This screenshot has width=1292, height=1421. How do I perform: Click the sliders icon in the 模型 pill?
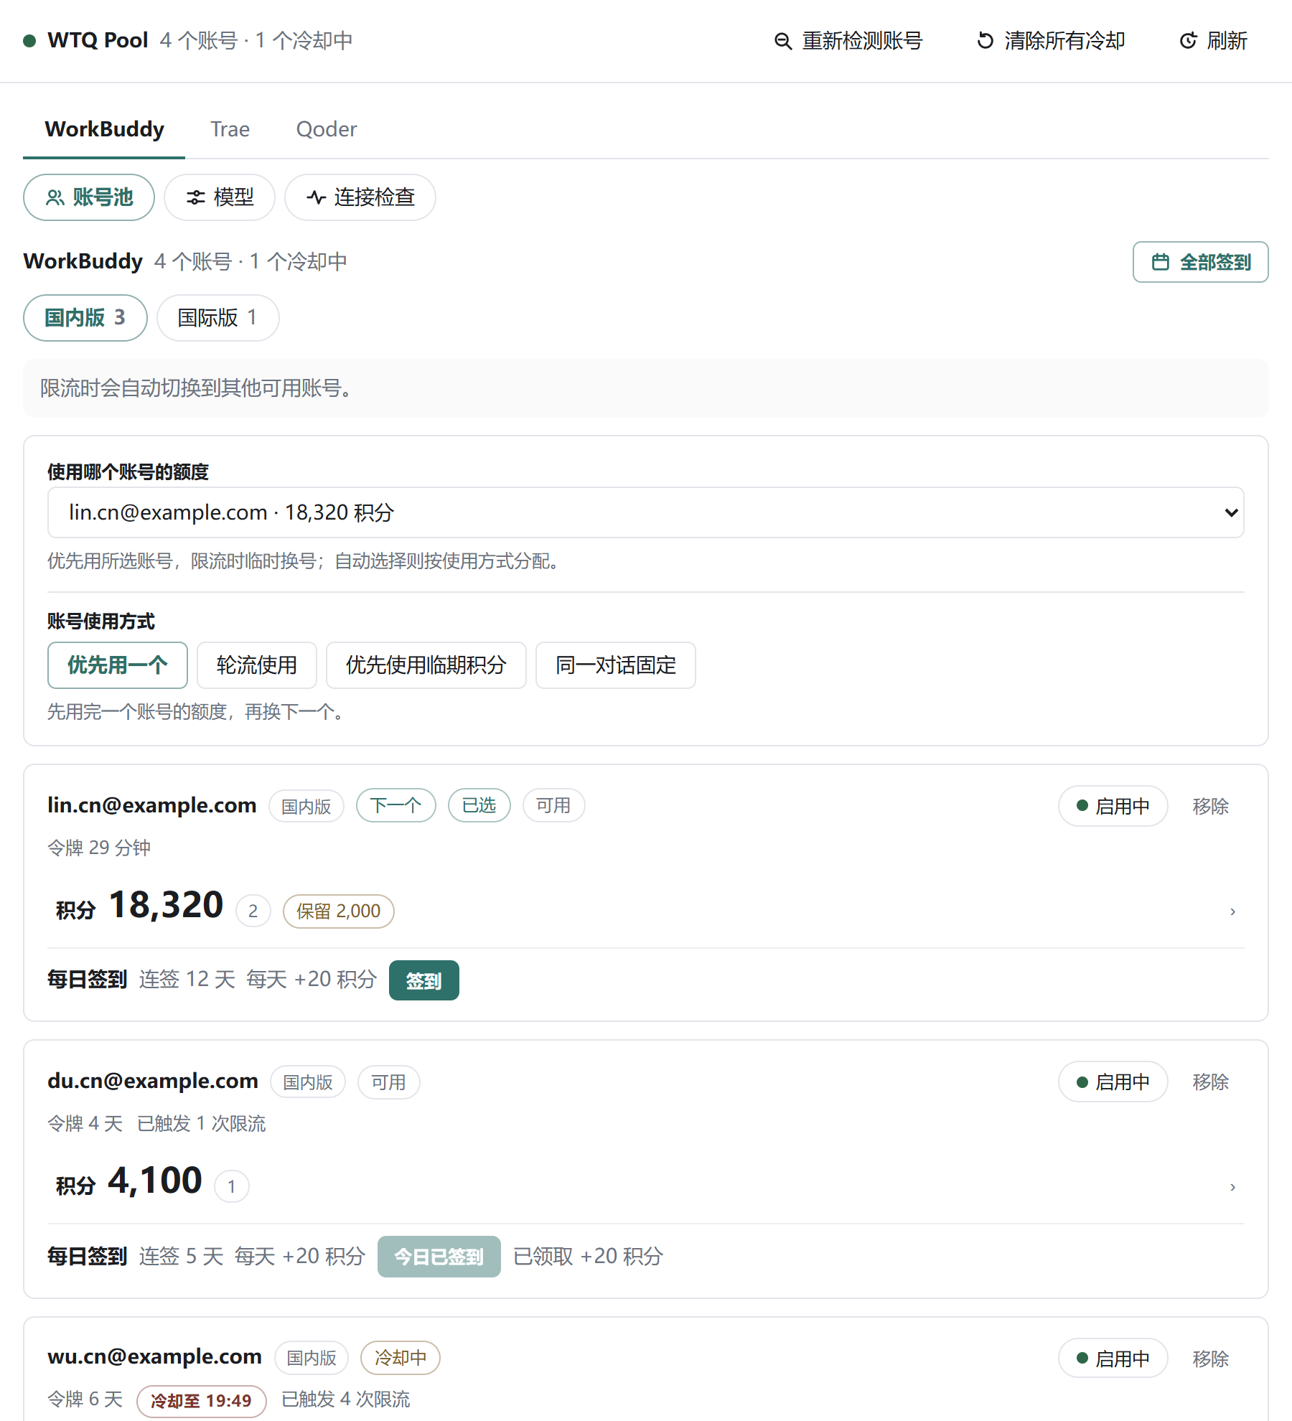tap(196, 197)
